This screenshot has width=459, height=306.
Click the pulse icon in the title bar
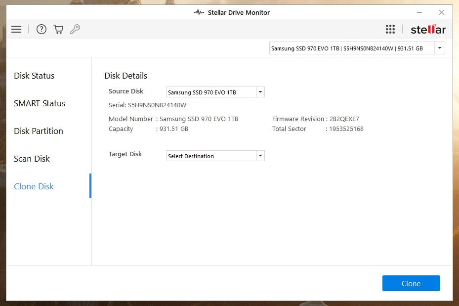coord(199,12)
